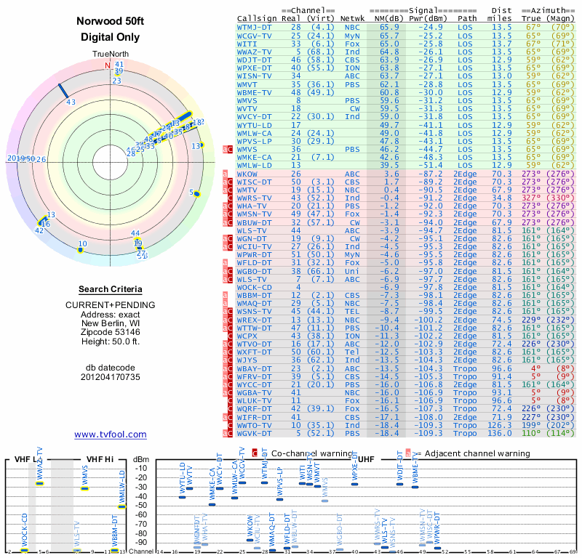Click channel 10 dot on radar plot
Screen dimensions: 582x558
click(x=80, y=250)
